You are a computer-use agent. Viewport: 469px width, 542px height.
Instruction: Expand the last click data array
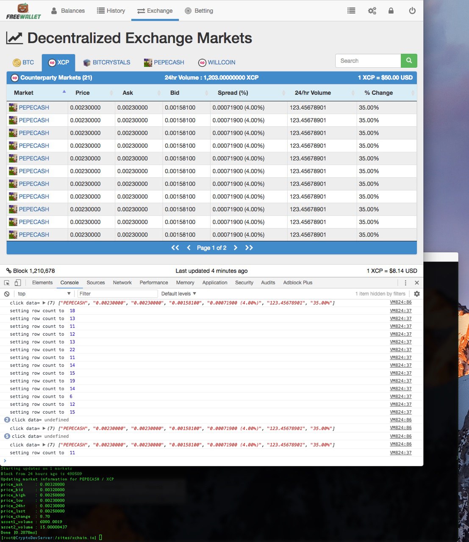[x=44, y=445]
